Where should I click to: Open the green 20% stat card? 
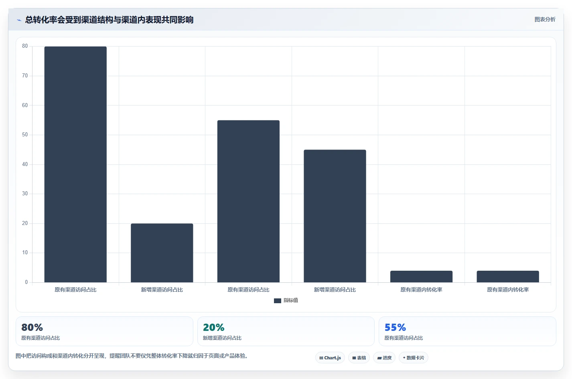pos(286,331)
